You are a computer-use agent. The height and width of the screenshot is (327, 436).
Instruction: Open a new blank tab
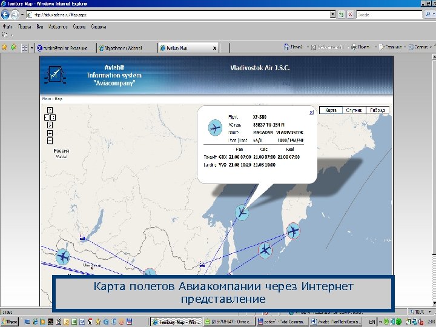[x=225, y=48]
